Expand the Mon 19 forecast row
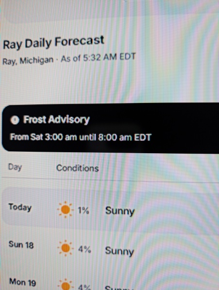The height and width of the screenshot is (290, 219). [110, 281]
